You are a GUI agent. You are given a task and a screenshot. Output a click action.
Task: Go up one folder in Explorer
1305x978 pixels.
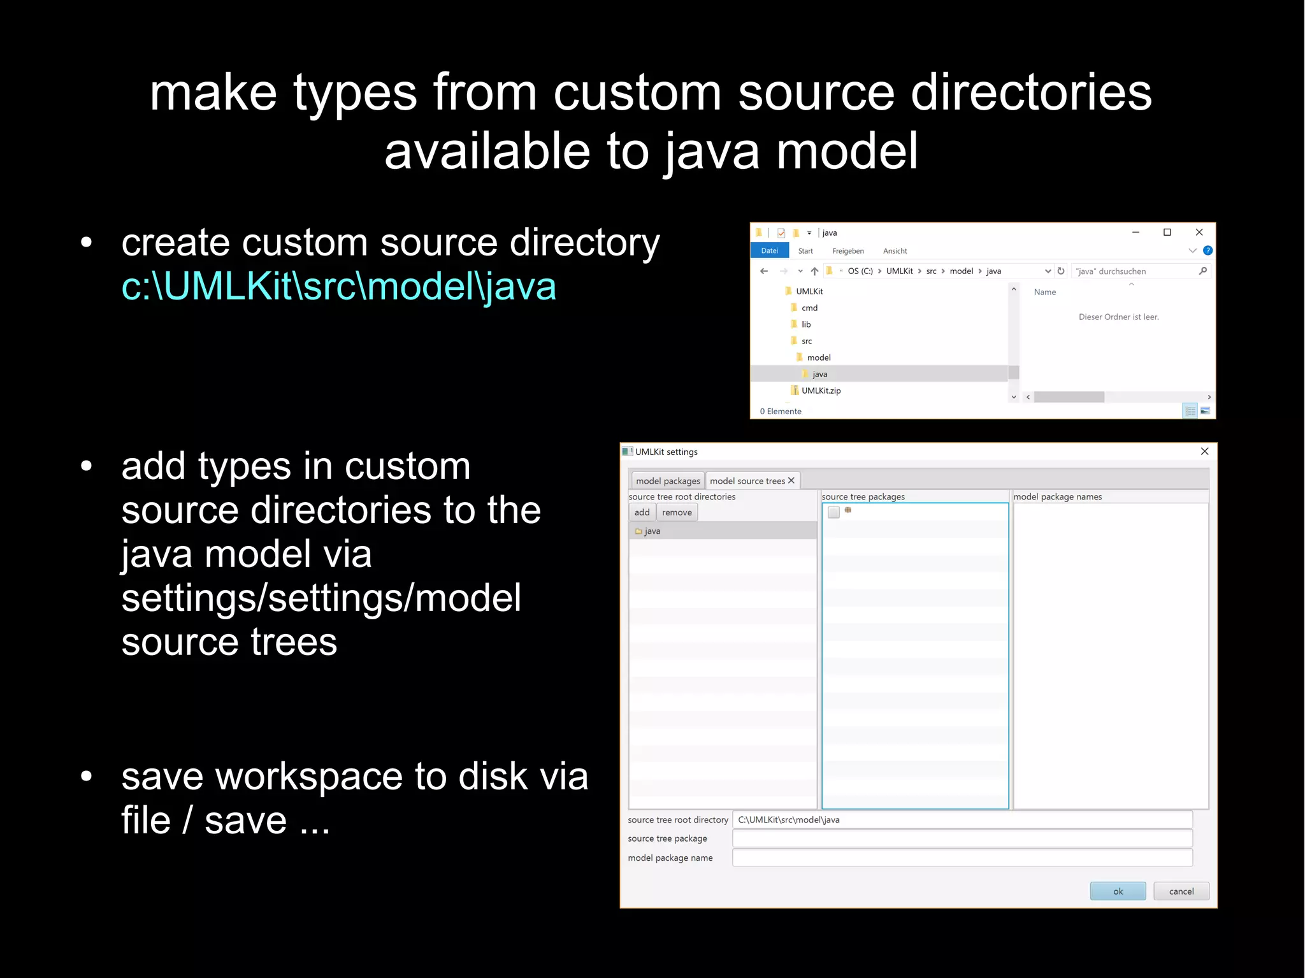(x=815, y=271)
